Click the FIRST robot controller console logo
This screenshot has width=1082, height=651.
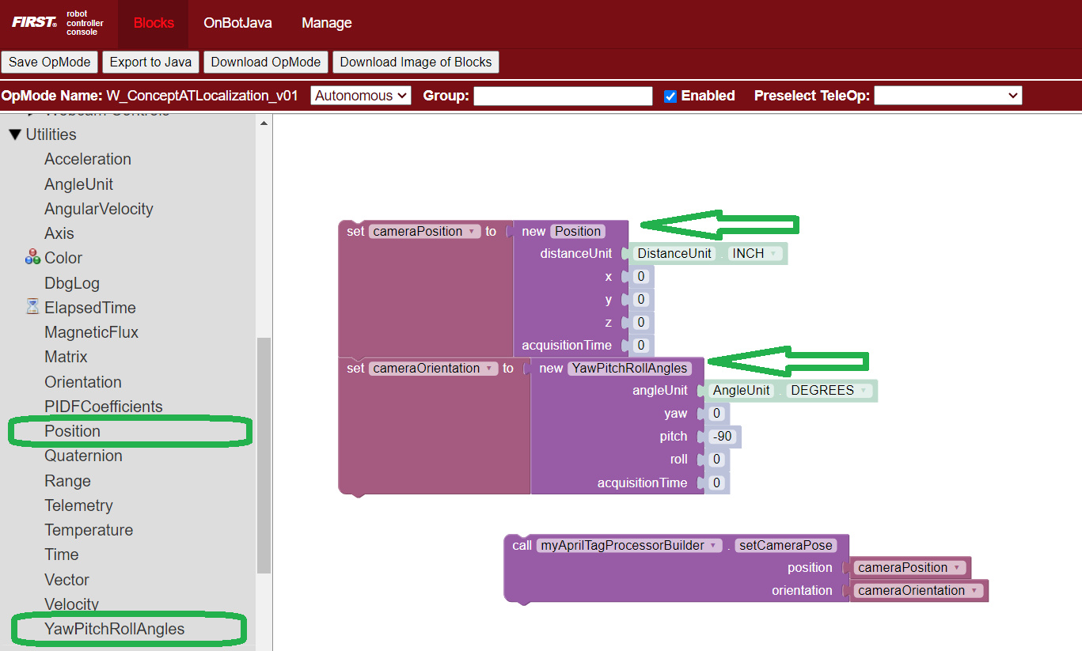[x=59, y=23]
